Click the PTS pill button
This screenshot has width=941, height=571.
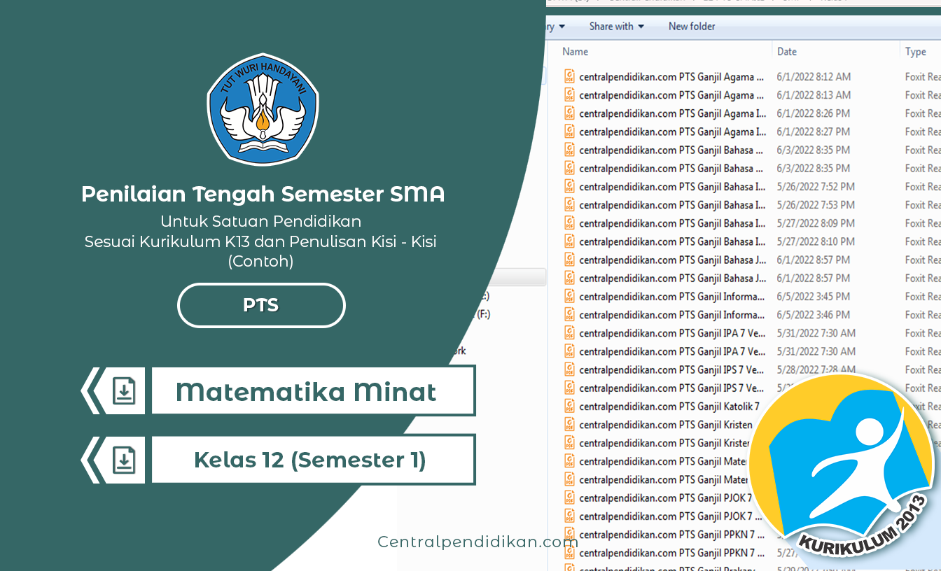261,305
